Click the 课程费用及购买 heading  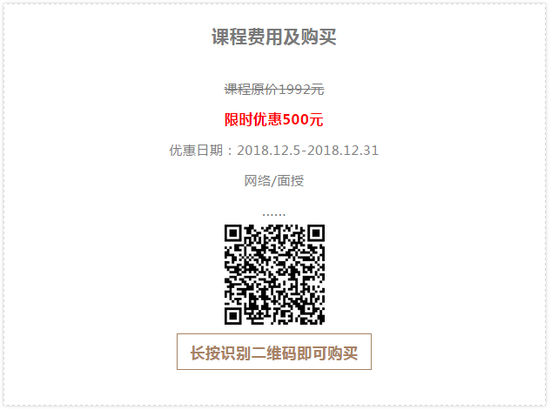[x=274, y=37]
